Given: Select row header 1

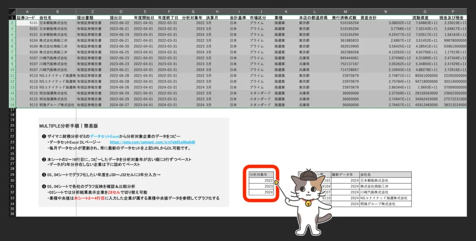Looking at the screenshot, I should point(12,18).
